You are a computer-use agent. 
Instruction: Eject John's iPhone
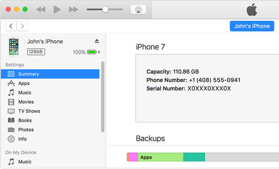[x=97, y=41]
